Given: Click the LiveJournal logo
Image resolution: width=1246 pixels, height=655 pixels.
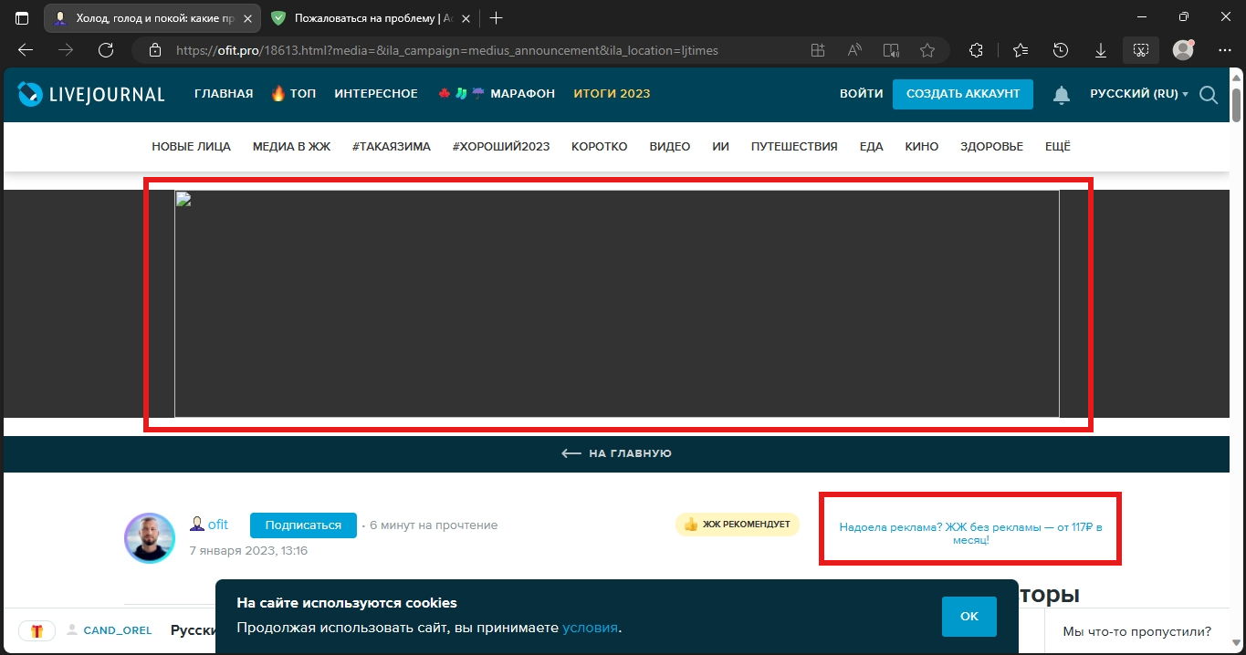Looking at the screenshot, I should (91, 94).
